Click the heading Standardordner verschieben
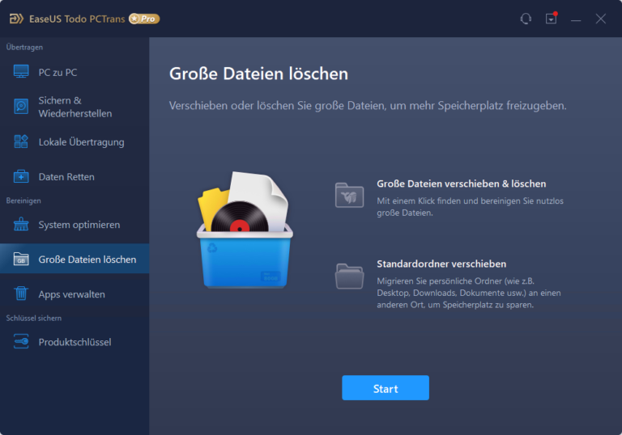The image size is (622, 435). click(441, 264)
